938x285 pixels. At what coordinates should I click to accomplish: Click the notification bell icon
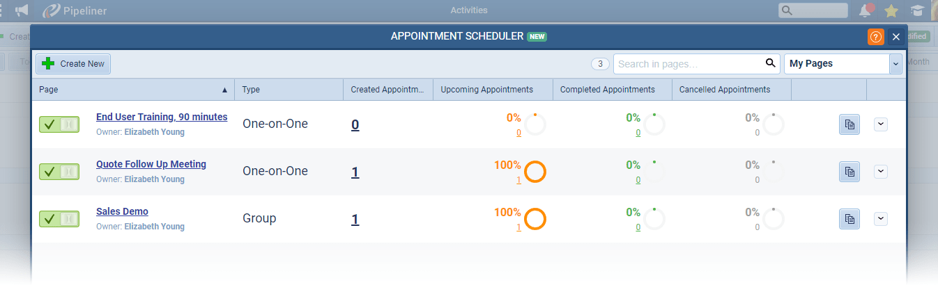(866, 10)
